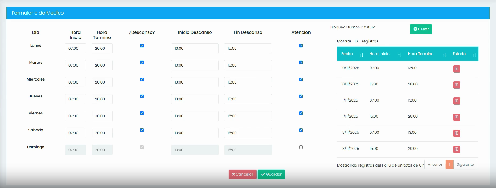
Task: Edit Miércoles Hora Termino field
Action: point(102,82)
